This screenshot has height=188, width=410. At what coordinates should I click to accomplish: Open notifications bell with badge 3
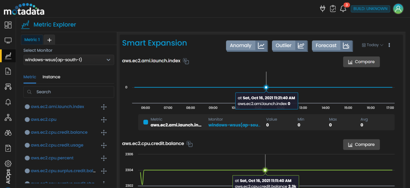pos(343,9)
